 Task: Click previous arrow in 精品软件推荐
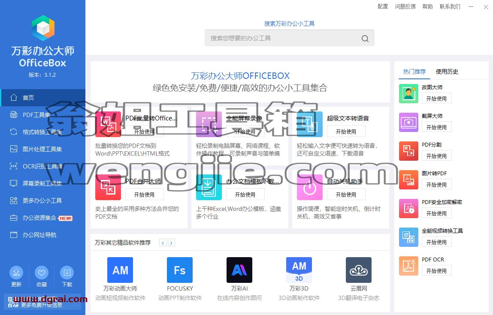coord(163,243)
